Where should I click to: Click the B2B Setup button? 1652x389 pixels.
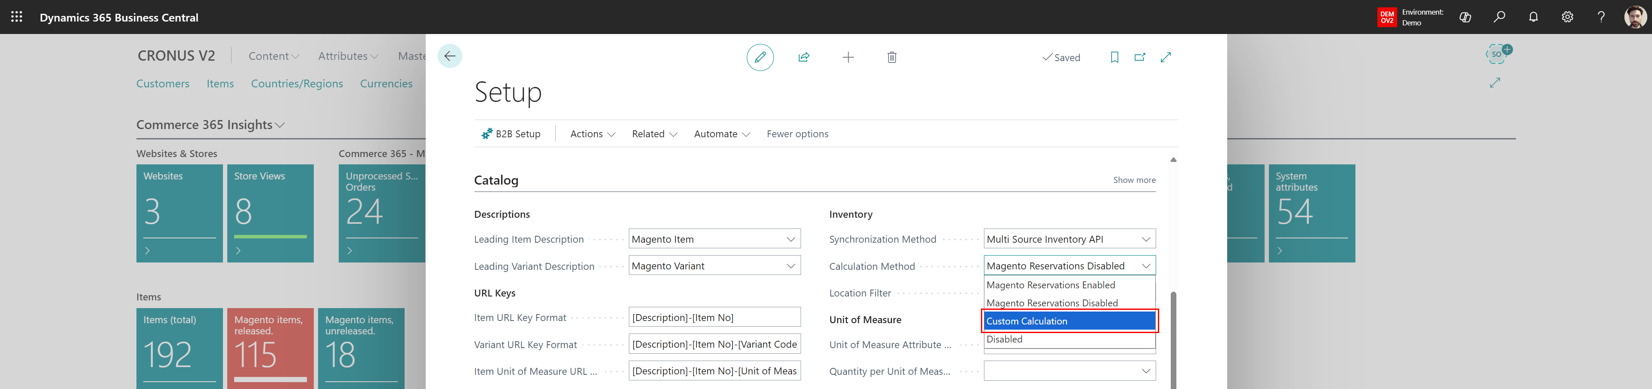(511, 134)
